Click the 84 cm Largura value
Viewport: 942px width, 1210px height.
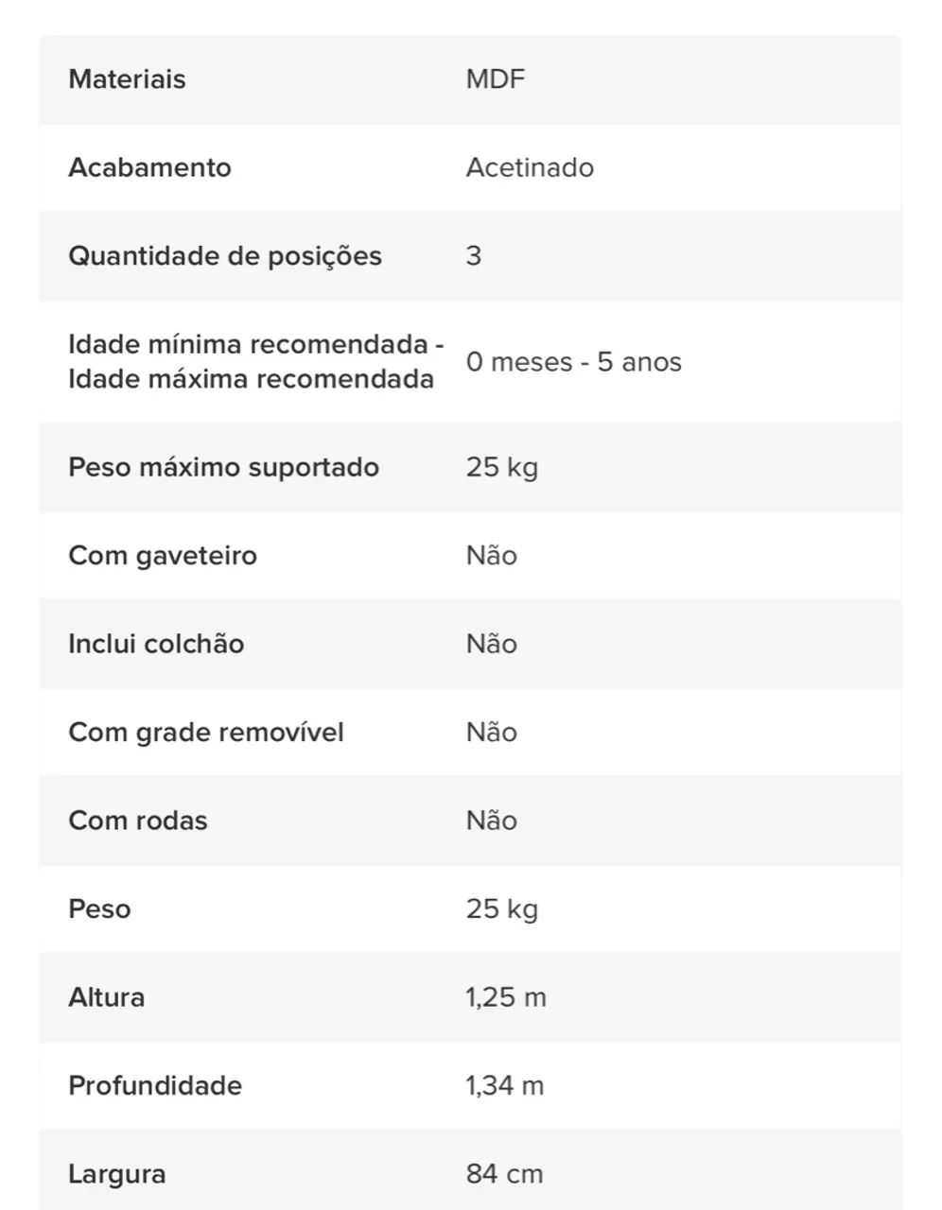tap(504, 1174)
